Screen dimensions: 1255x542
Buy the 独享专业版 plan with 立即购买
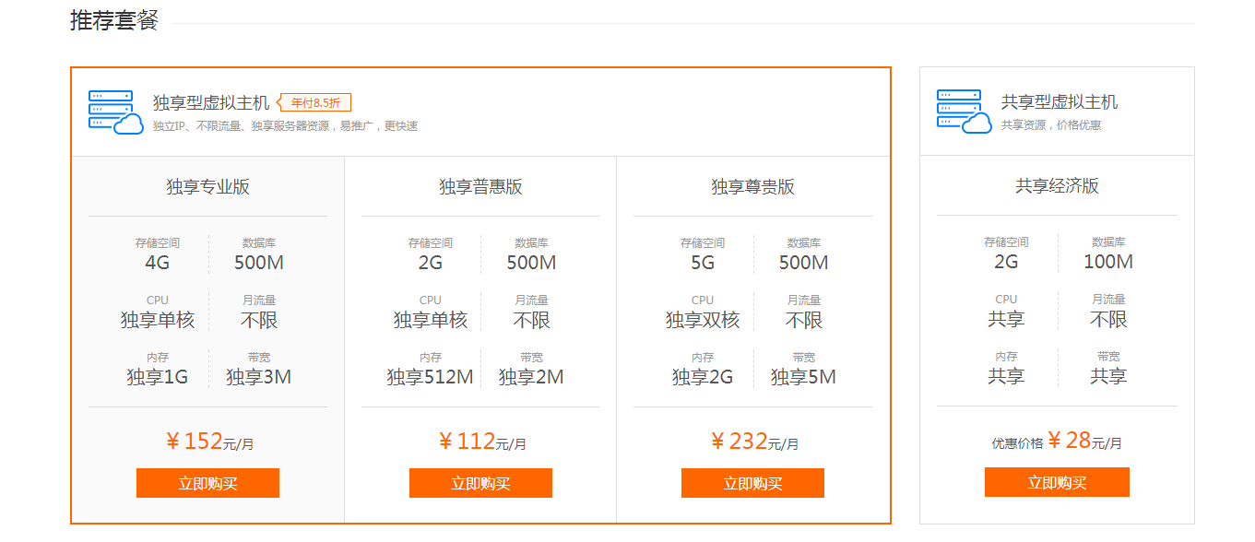[207, 483]
